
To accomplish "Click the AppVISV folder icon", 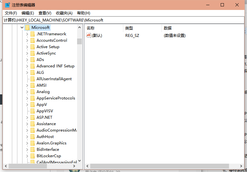I will pyautogui.click(x=32, y=111).
